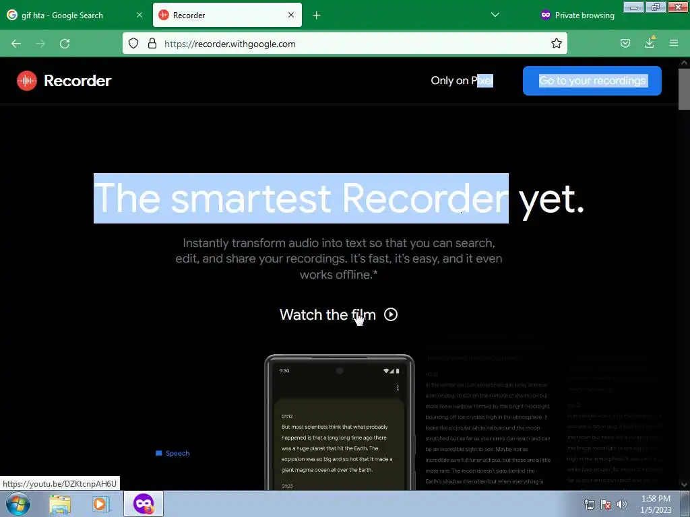Click the 01:12 timestamp in the phone transcript
Screen dimensions: 690x517
[x=287, y=416]
